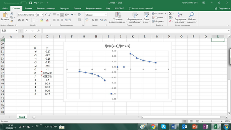The height and width of the screenshot is (130, 231).
Task: Open the Times New Roman font dropdown
Action: click(x=35, y=15)
